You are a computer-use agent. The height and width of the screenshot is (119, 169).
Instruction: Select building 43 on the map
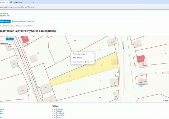click(112, 42)
